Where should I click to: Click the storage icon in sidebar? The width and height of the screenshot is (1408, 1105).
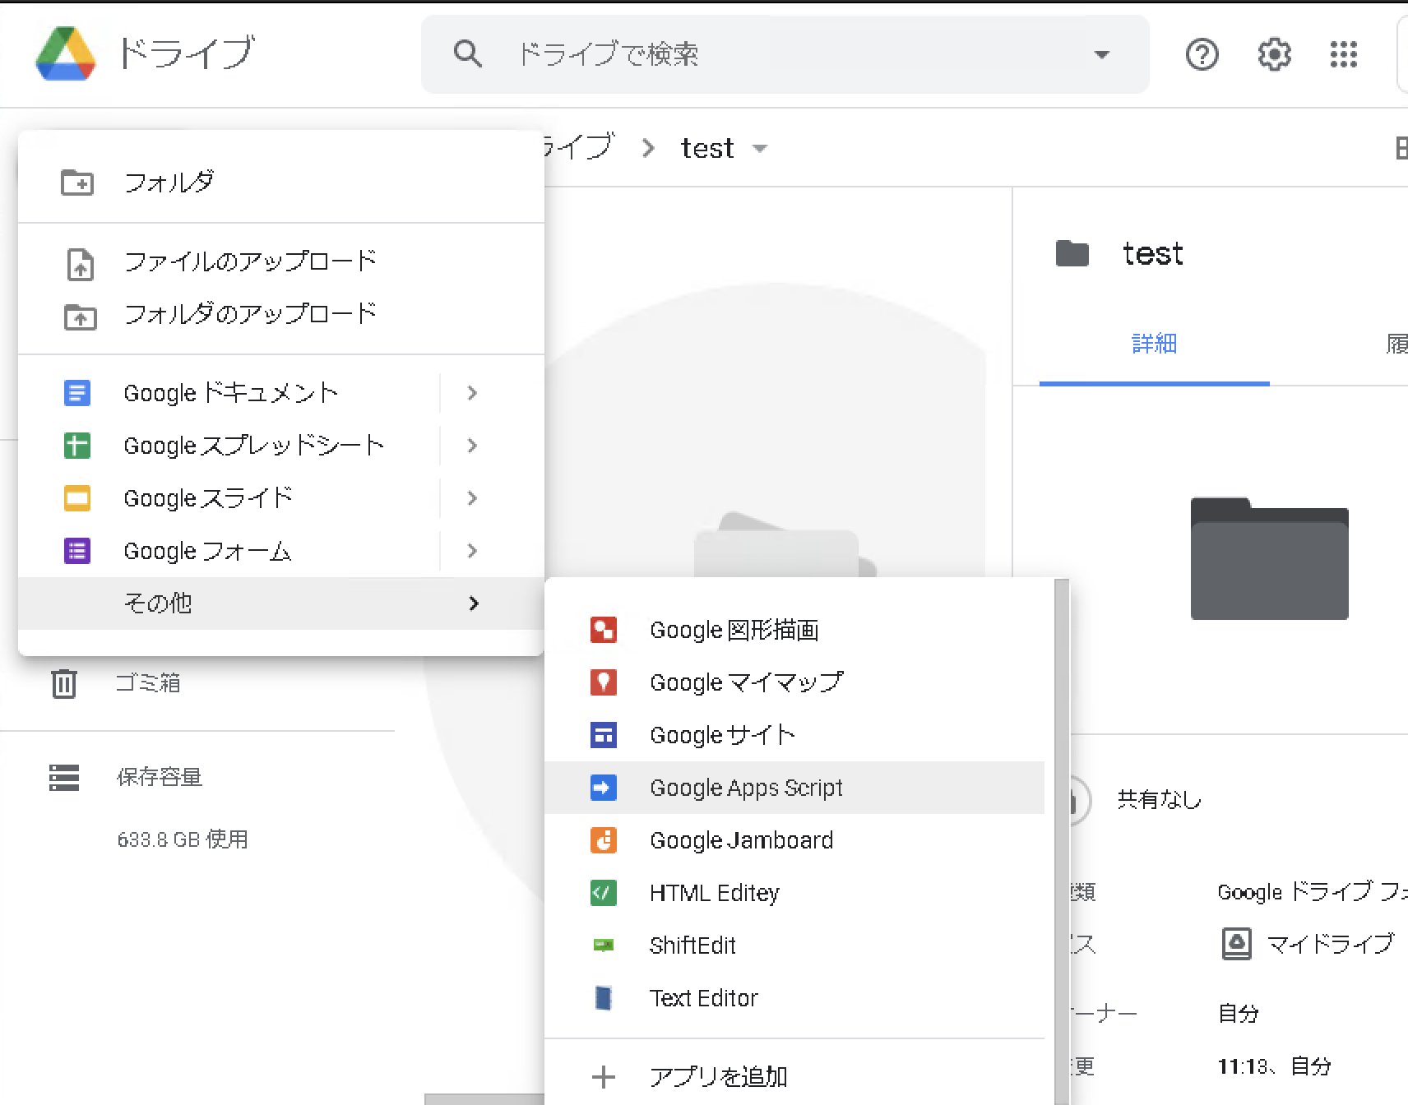point(64,777)
